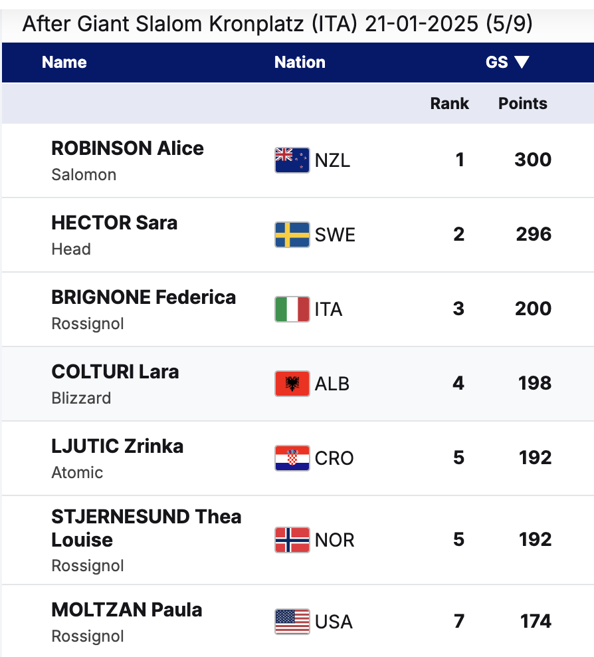594x657 pixels.
Task: Open COLTURI Lara athlete profile
Action: pos(115,372)
